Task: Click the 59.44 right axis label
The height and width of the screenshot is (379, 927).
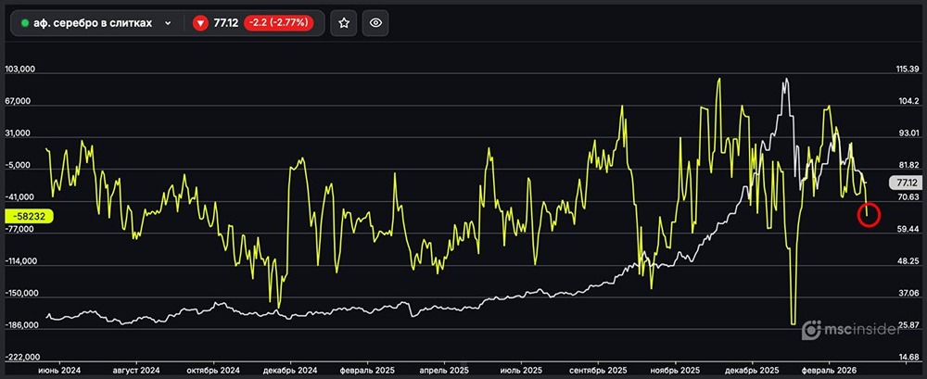Action: click(x=908, y=229)
